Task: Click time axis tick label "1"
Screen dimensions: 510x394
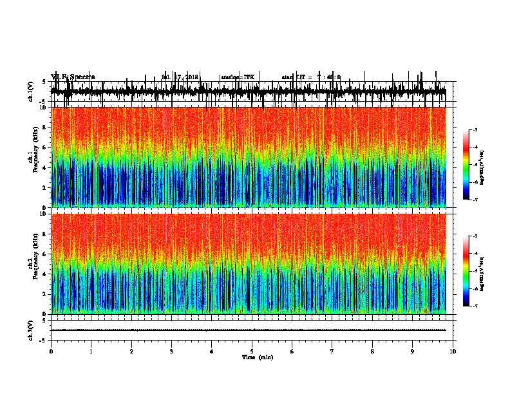Action: point(91,352)
